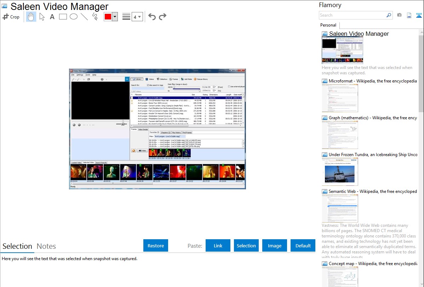The image size is (424, 287).
Task: Click the gray 'Here you will see the text' sidebar description
Action: tap(367, 70)
